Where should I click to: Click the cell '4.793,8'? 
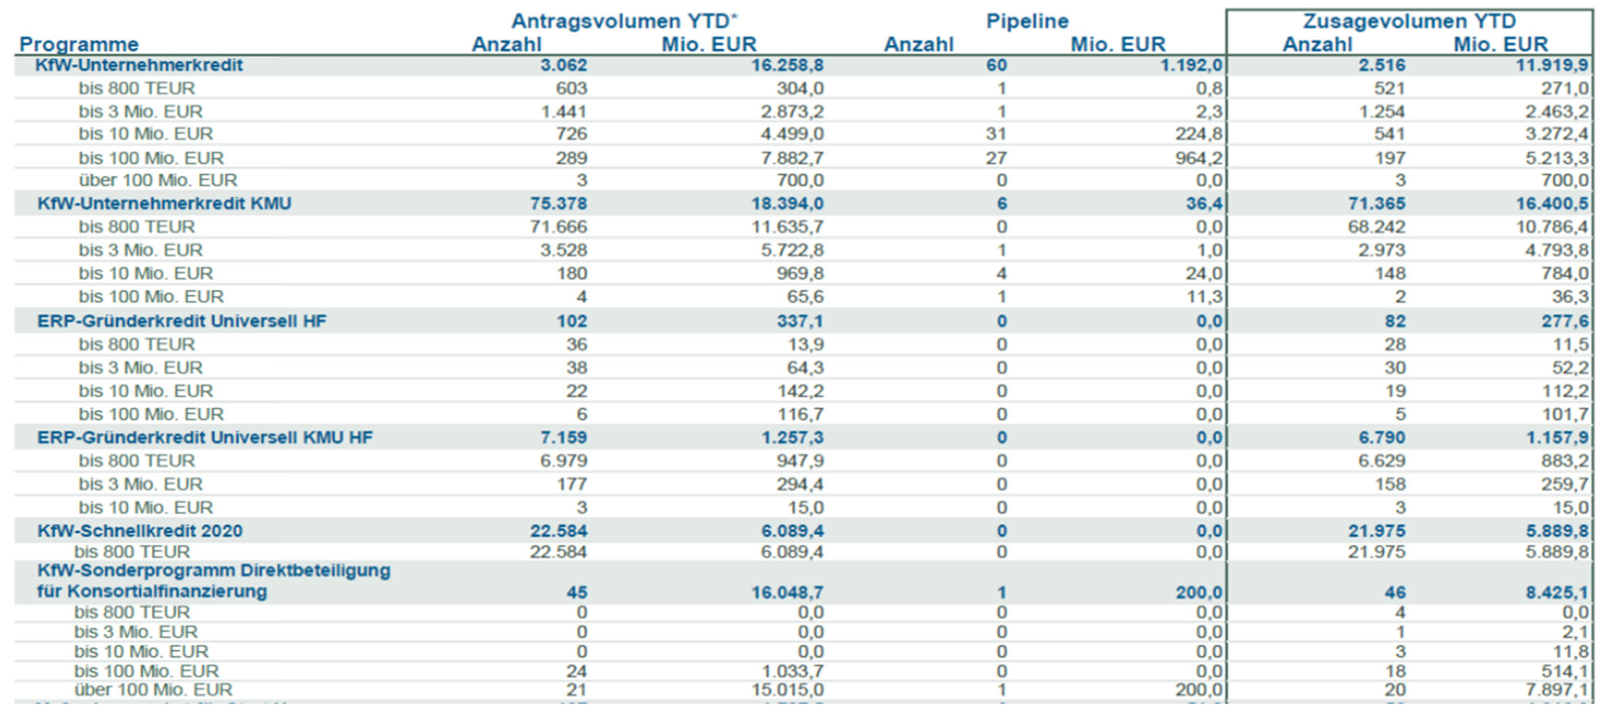(x=1558, y=250)
